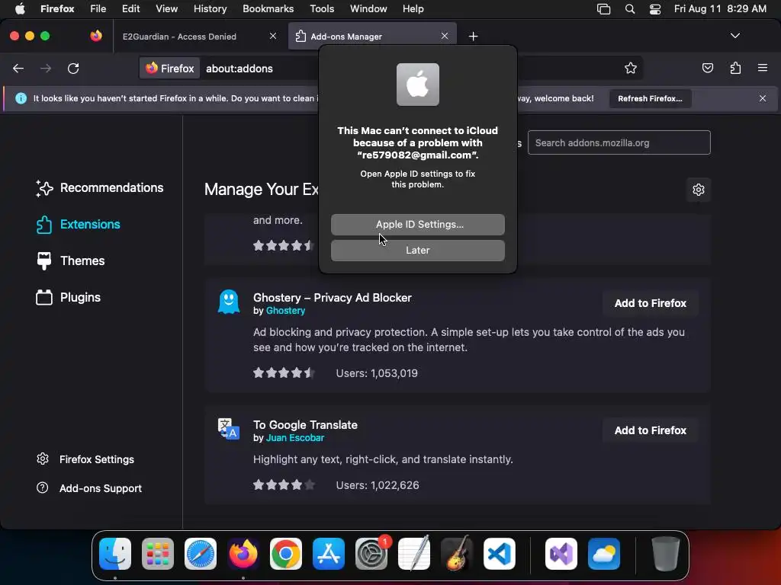
Task: Focus the Search addons.mozilla.org field
Action: 619,142
